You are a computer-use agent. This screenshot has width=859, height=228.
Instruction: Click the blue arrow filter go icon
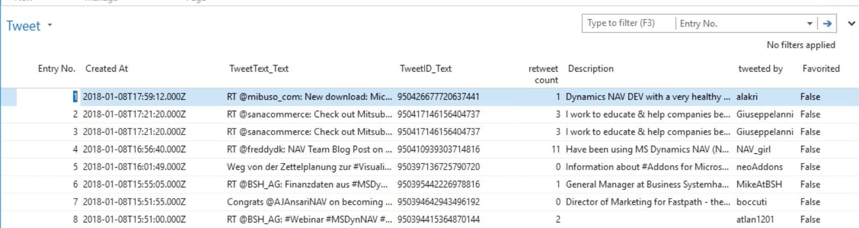coord(828,23)
